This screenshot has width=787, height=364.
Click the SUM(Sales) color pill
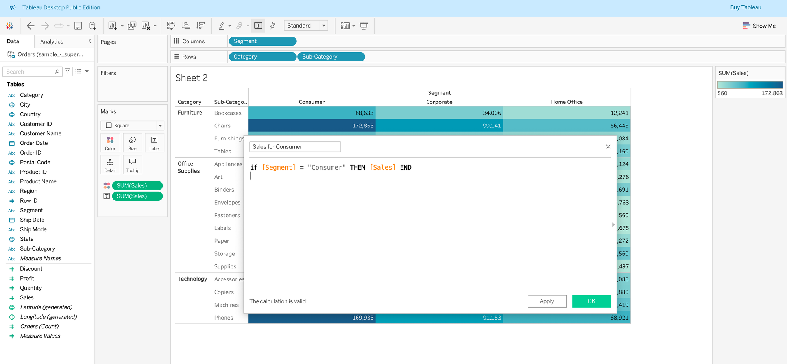pos(137,185)
